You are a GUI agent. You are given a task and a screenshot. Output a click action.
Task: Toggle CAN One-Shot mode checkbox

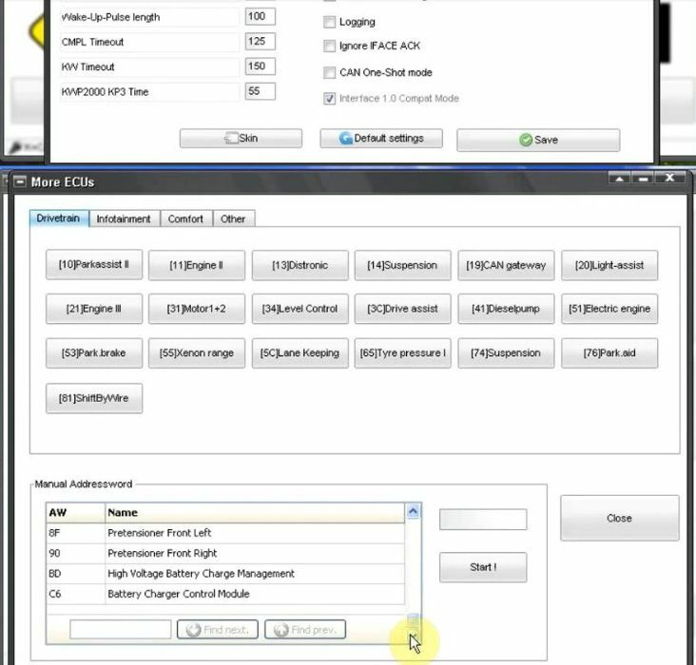pyautogui.click(x=329, y=72)
